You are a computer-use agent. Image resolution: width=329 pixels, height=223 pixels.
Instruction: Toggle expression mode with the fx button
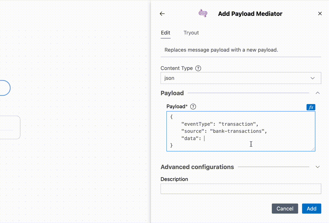[311, 107]
